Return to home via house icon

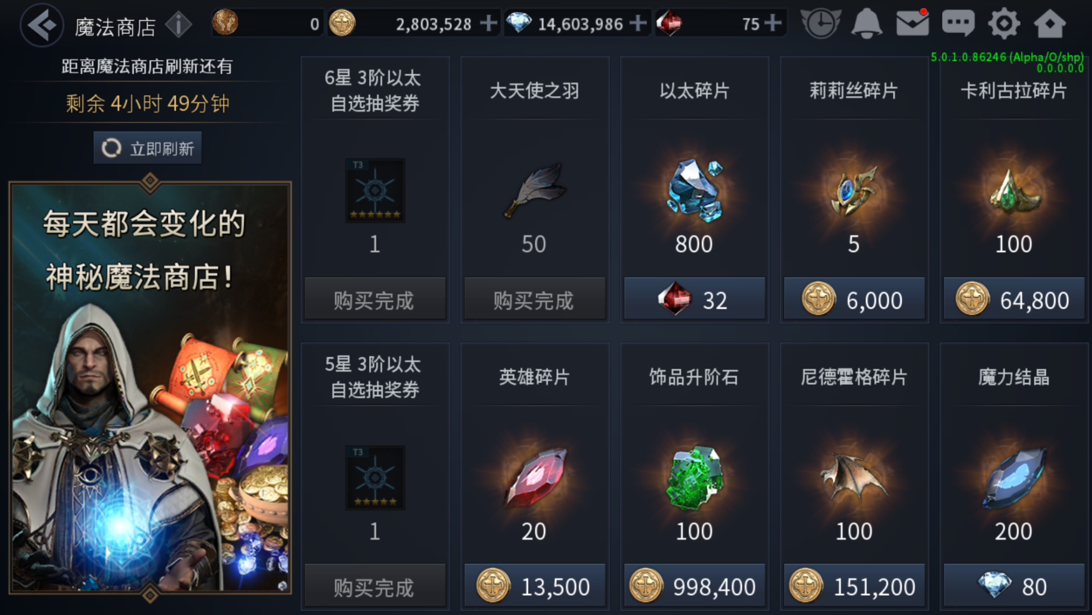1050,24
